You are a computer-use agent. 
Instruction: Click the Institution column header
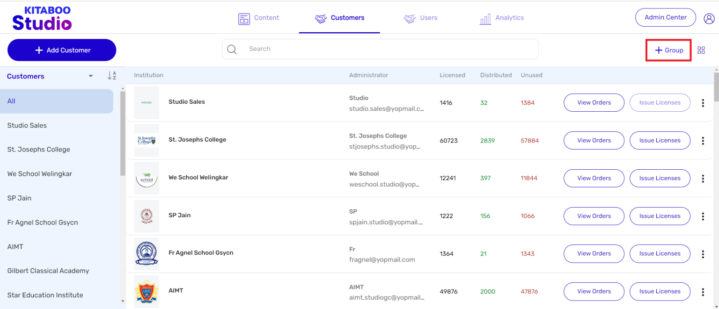coord(149,75)
